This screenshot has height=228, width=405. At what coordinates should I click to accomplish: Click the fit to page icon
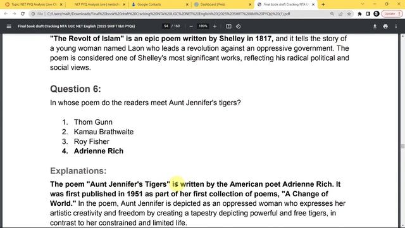tap(228, 26)
